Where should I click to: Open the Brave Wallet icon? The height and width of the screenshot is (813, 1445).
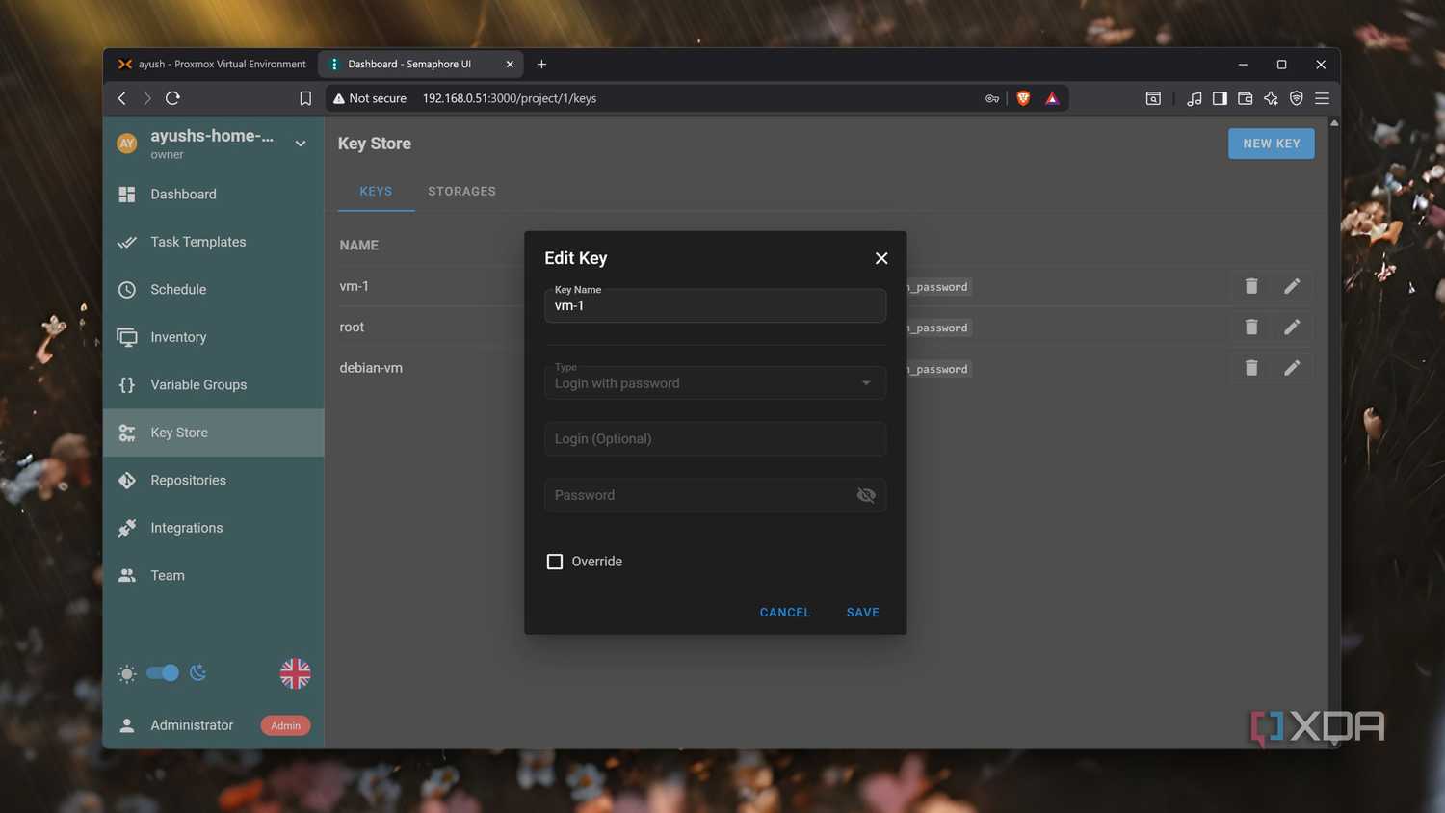[x=1246, y=98]
